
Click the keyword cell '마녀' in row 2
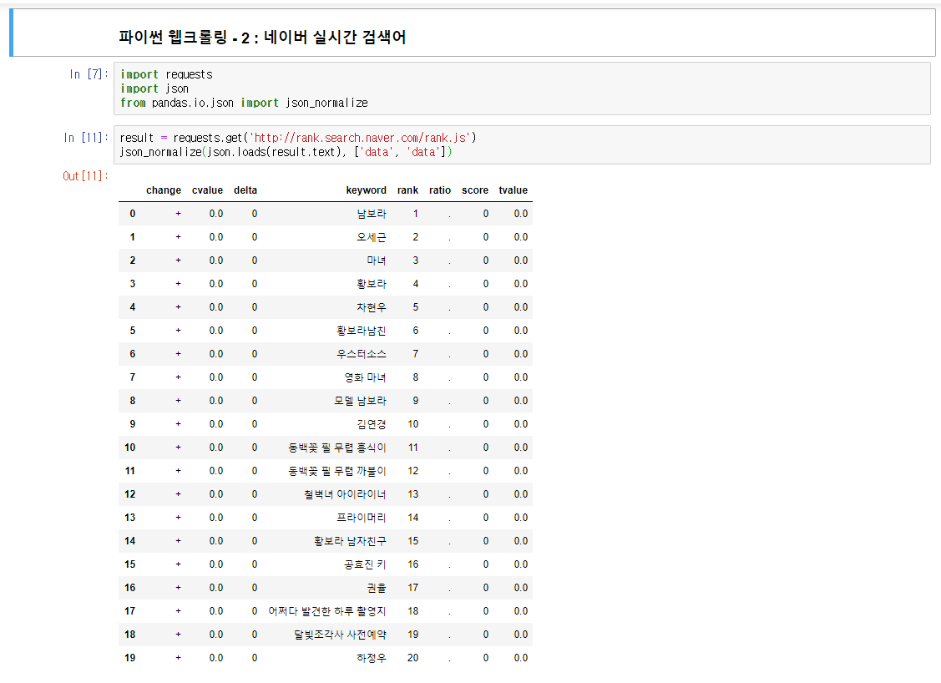coord(377,261)
